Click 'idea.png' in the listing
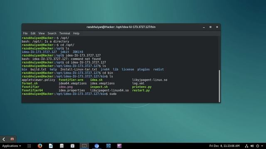266x149 pixels. tap(66, 87)
